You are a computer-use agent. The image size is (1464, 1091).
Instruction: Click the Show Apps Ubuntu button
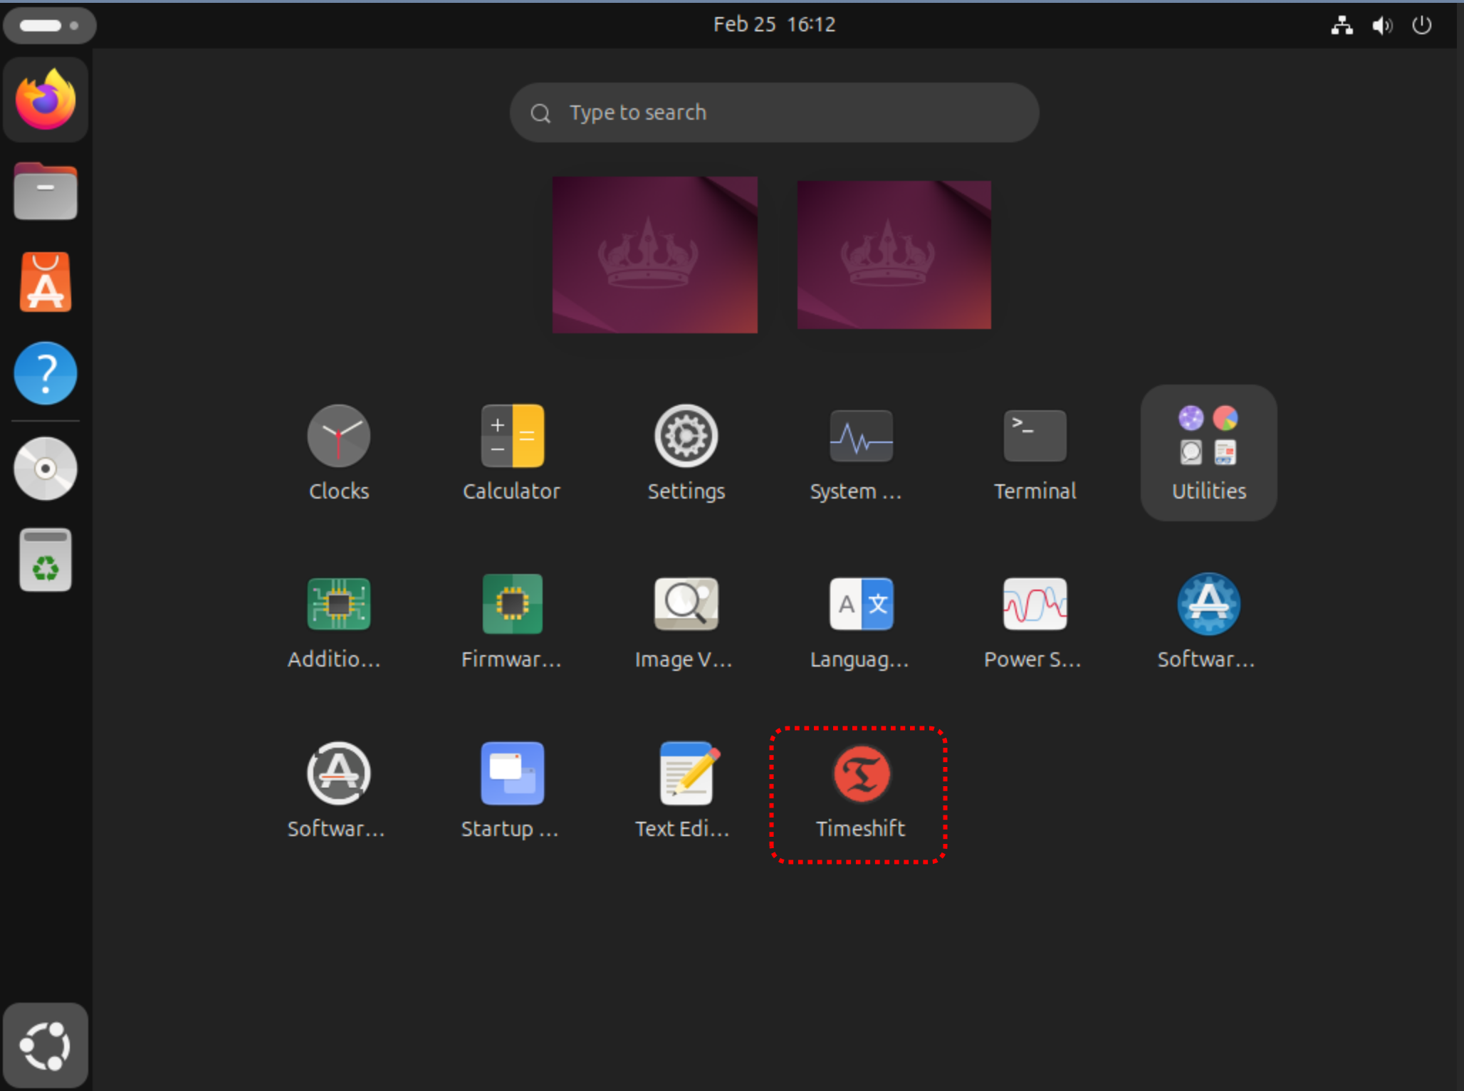coord(46,1045)
